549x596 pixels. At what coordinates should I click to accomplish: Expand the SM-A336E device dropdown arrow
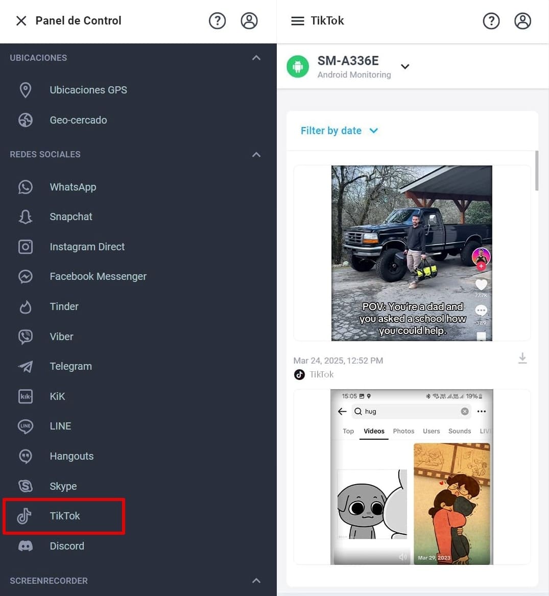pyautogui.click(x=405, y=66)
